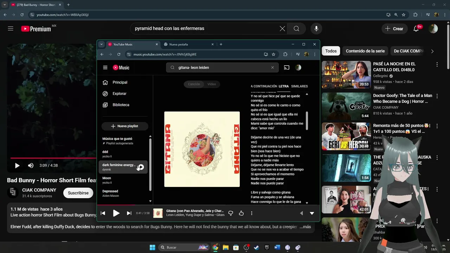Screen dimensions: 450x253
Task: Open the tab search dropdown in music window
Action: pyautogui.click(x=101, y=44)
